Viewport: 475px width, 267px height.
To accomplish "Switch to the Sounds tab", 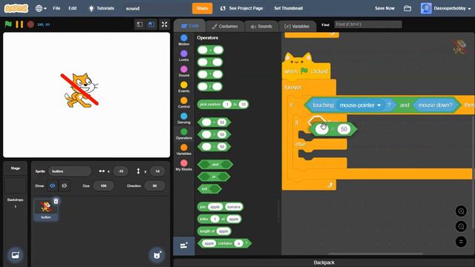I will click(261, 27).
